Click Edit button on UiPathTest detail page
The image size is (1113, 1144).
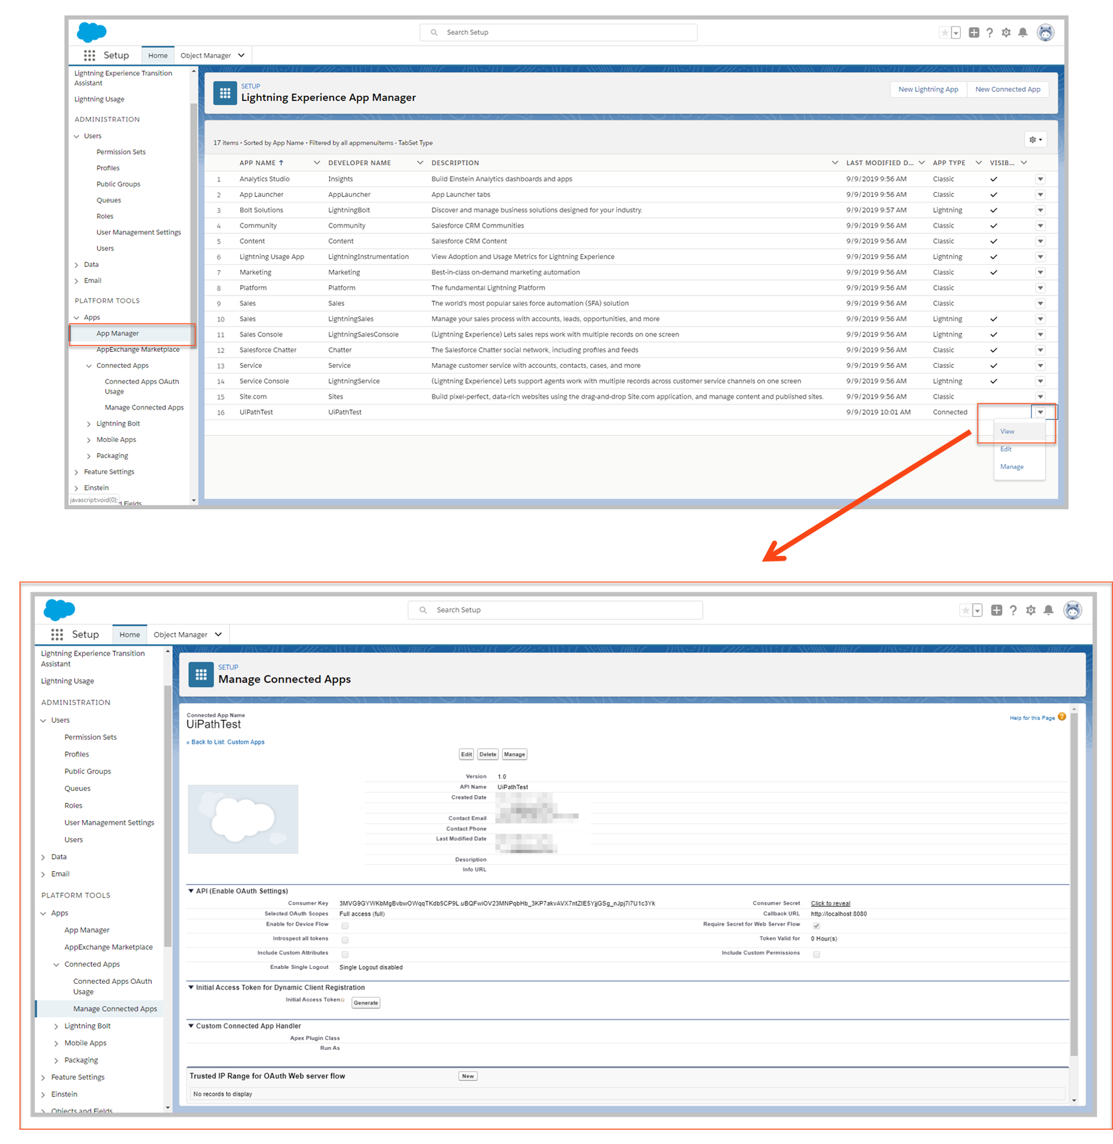pos(466,754)
